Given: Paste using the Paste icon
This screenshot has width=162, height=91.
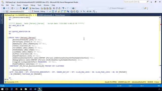Looking at the screenshot, I should coord(59,8).
